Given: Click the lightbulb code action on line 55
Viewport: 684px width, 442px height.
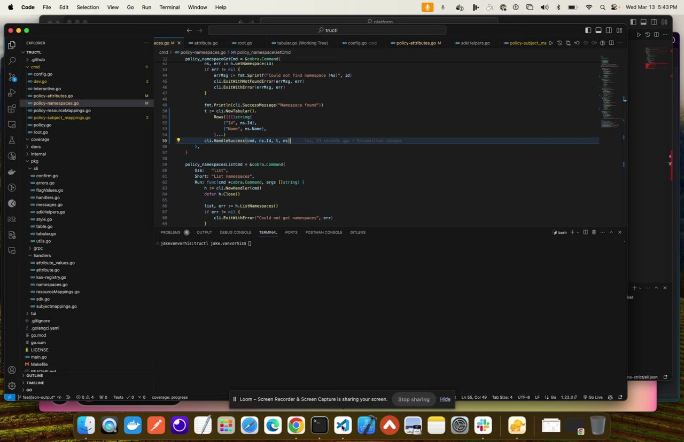Looking at the screenshot, I should pos(178,141).
